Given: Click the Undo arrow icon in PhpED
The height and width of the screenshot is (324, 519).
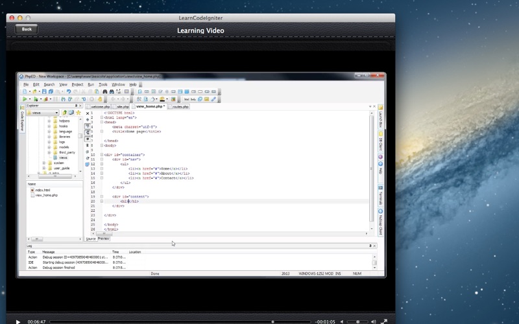Looking at the screenshot, I should click(69, 91).
